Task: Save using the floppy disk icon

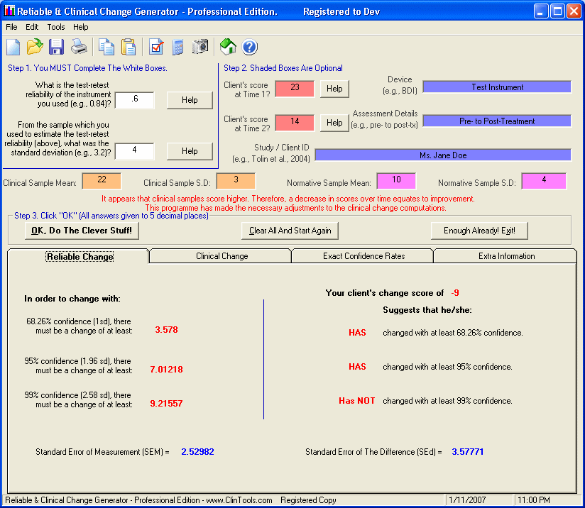Action: [57, 48]
